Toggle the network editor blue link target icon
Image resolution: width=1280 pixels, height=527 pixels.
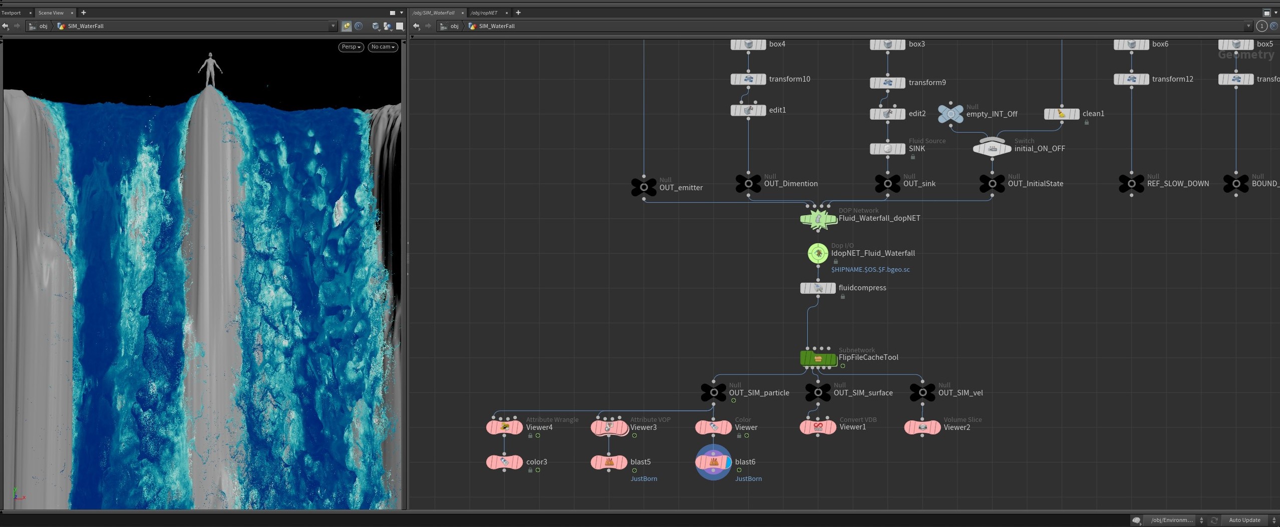[1274, 26]
